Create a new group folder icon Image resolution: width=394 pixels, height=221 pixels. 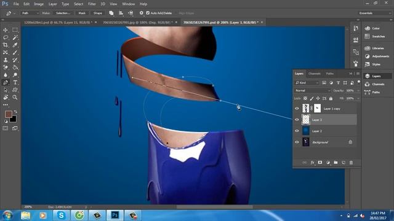[336, 163]
